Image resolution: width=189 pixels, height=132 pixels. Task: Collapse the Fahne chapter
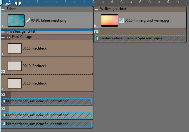pos(3,9)
